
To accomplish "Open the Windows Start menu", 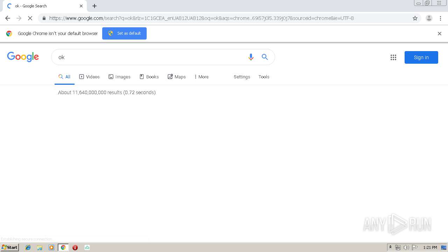I will pos(10,247).
